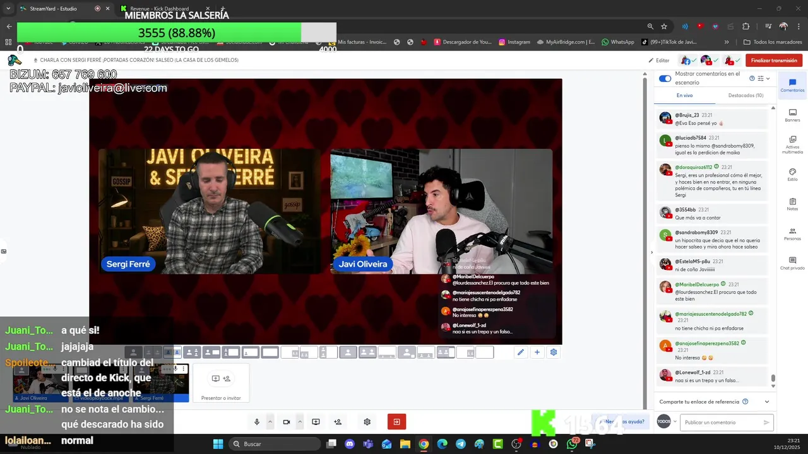Click comment from @3554bb
The image size is (808, 454).
tap(713, 213)
